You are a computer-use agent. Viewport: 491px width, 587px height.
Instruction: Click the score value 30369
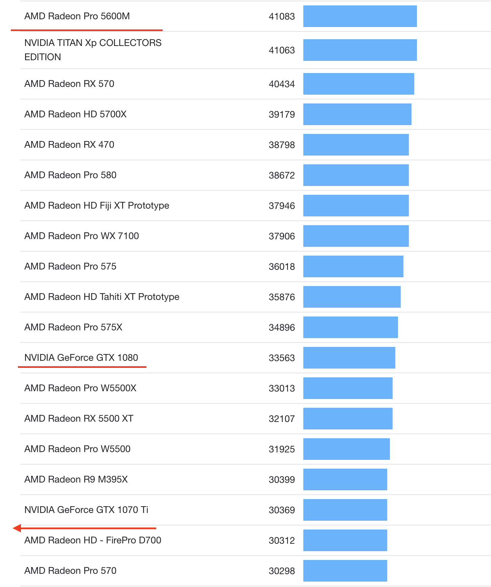pyautogui.click(x=282, y=510)
